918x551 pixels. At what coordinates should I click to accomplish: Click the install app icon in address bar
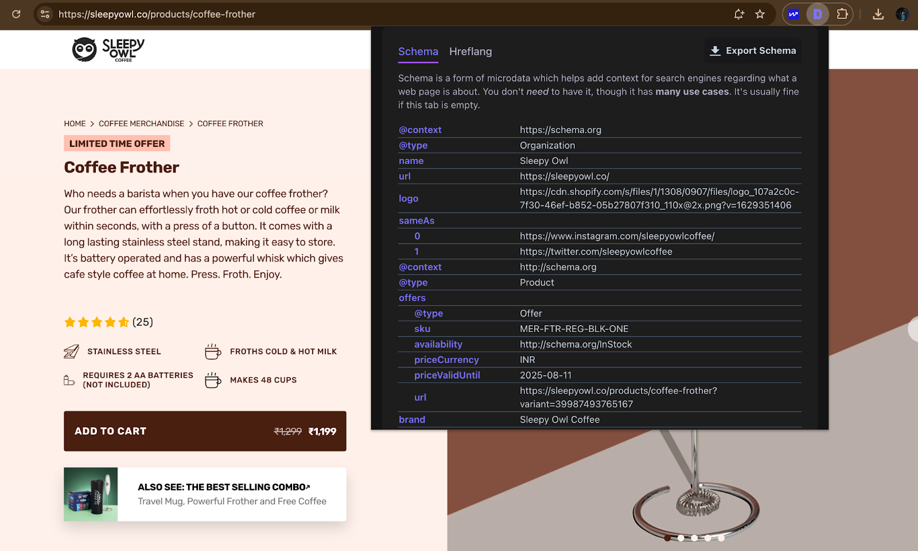(x=739, y=14)
